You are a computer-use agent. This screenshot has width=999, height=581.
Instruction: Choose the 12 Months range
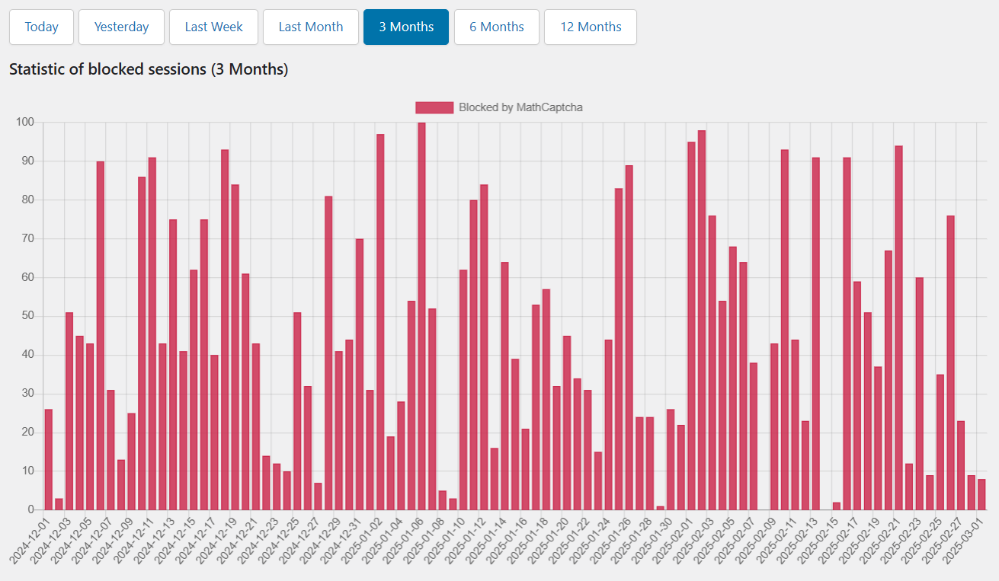click(x=591, y=27)
